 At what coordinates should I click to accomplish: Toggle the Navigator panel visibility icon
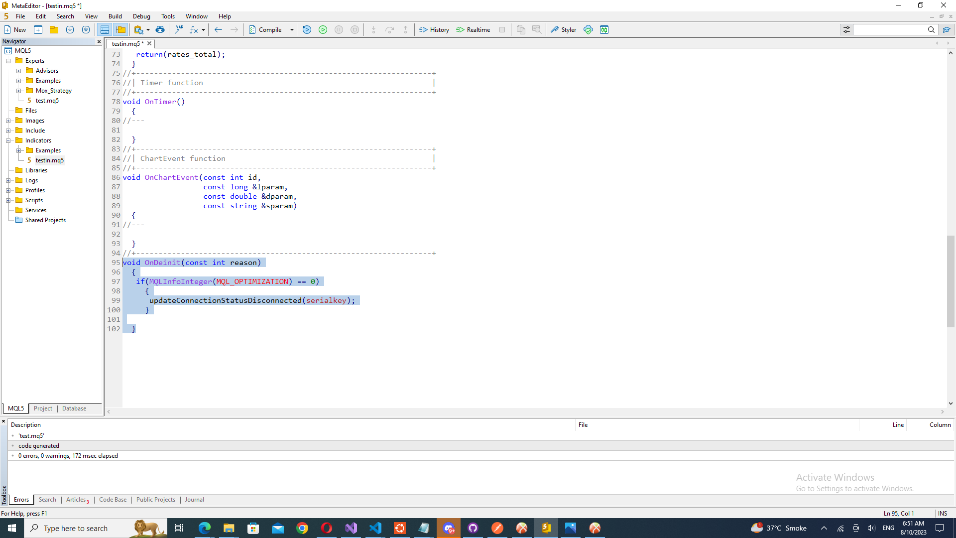click(120, 30)
